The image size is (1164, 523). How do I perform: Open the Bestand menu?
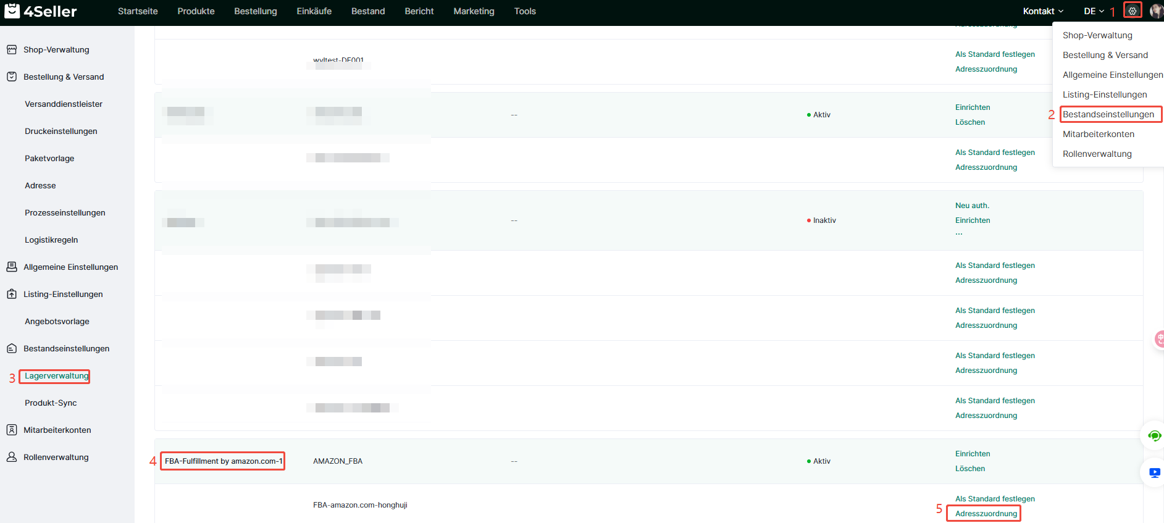coord(368,11)
